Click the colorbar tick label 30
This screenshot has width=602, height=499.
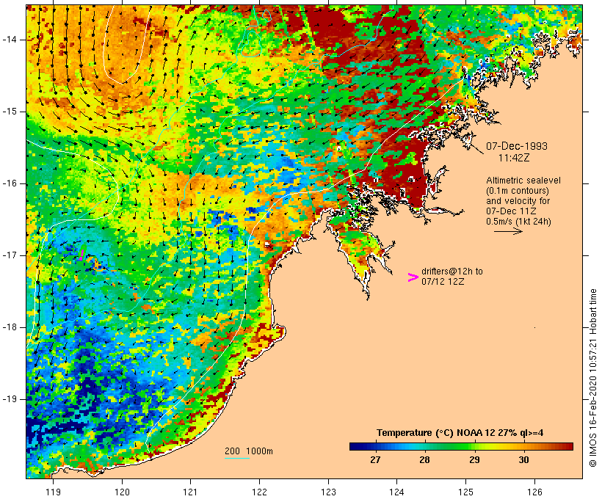[523, 460]
